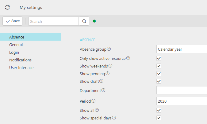Image resolution: width=207 pixels, height=124 pixels.
Task: Click help icon beside Show pending
Action: click(x=108, y=74)
